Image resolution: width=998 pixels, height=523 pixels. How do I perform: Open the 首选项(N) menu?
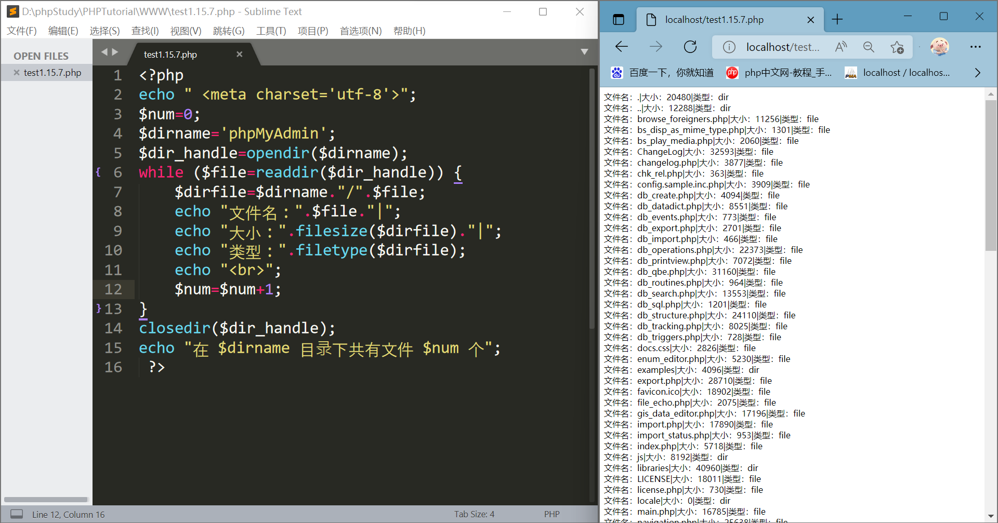click(x=361, y=31)
